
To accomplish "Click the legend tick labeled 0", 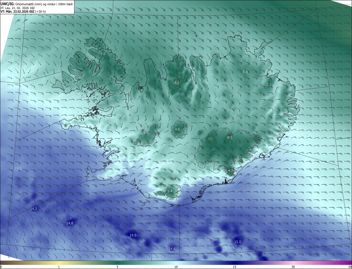I will 1,267.
